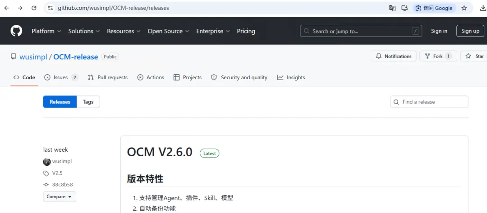487x213 pixels.
Task: Open the wusimpl author link under last week
Action: 62,162
